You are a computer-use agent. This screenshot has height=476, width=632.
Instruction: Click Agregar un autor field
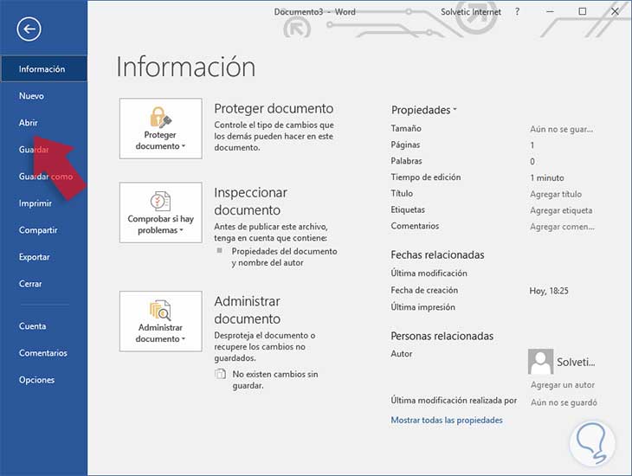coord(563,385)
